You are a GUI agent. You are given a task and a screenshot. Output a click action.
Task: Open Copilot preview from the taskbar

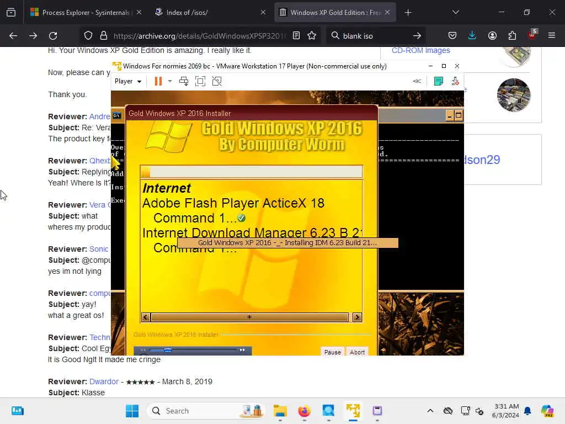(x=547, y=411)
